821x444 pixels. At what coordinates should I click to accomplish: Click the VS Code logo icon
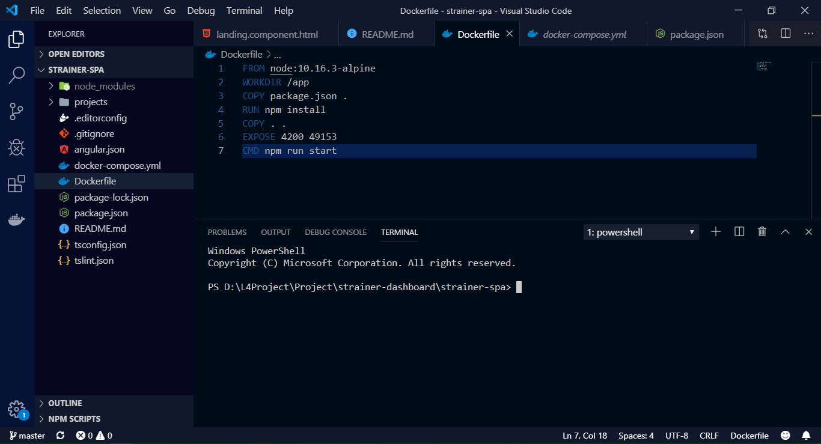pos(11,10)
